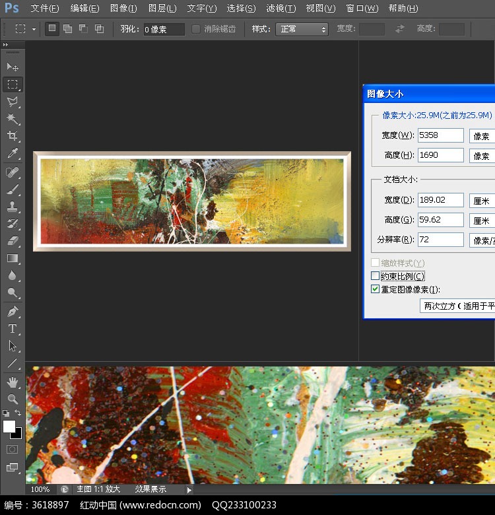This screenshot has width=495, height=515.
Task: Select the Rectangular Marquee tool in toolbox
Action: click(x=13, y=85)
